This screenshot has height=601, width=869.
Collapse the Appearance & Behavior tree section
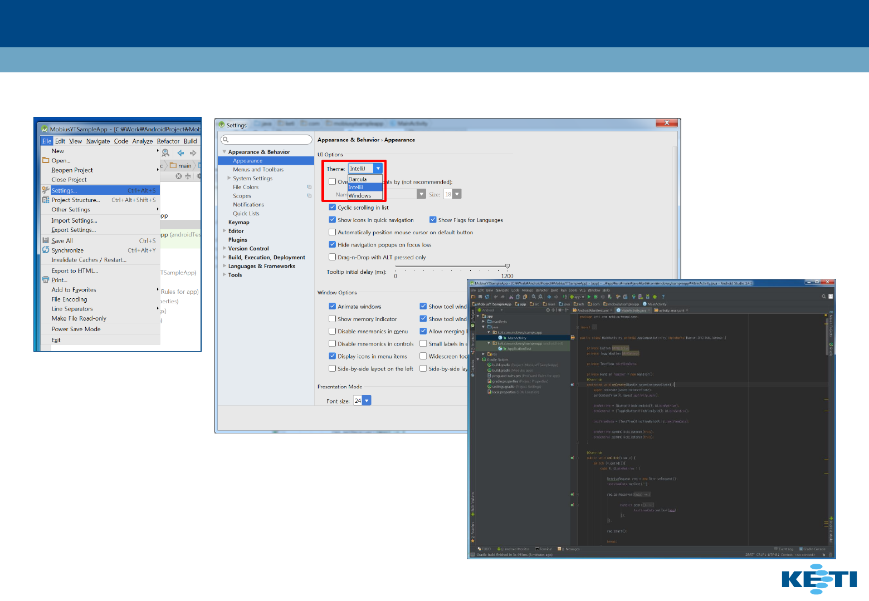(224, 152)
